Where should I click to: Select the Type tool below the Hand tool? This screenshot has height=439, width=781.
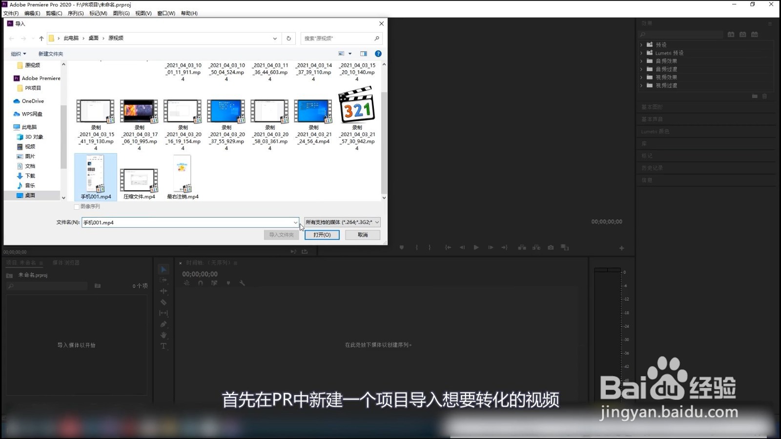164,346
